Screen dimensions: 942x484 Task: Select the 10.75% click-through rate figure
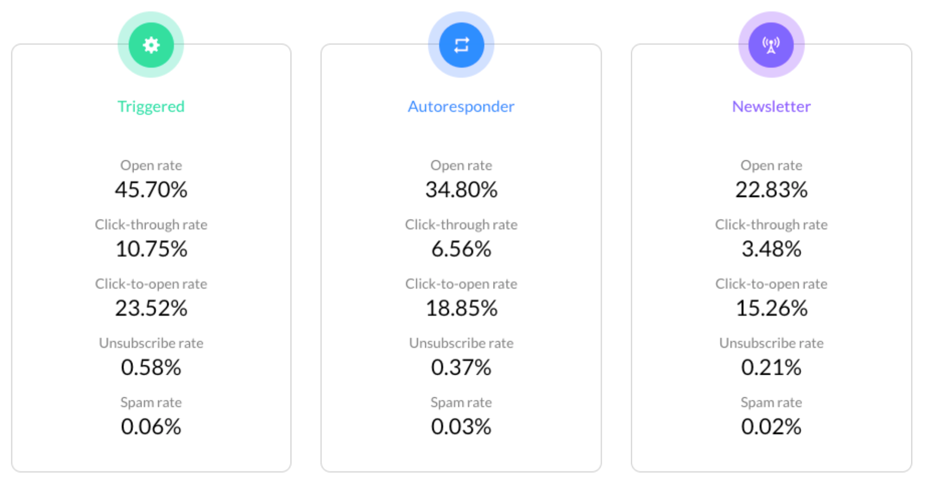pos(151,249)
